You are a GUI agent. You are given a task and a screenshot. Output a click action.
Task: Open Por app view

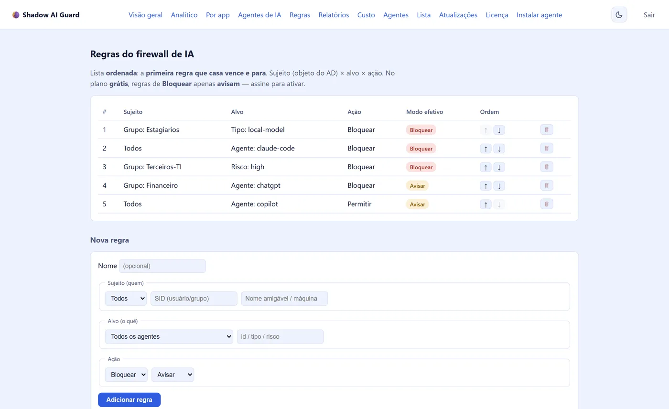pos(218,15)
